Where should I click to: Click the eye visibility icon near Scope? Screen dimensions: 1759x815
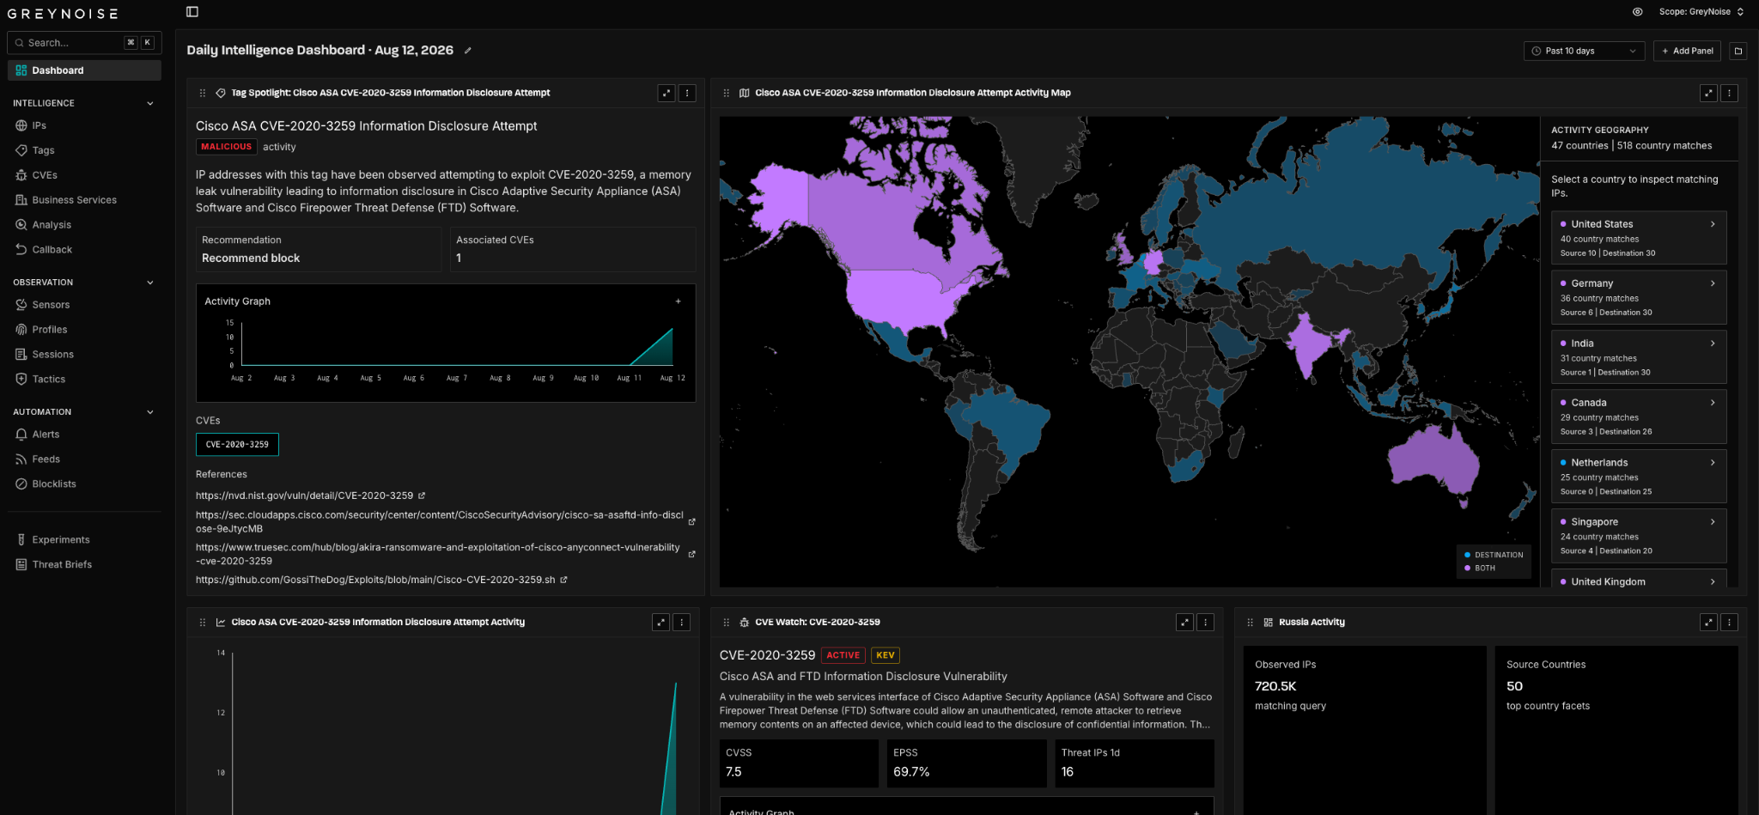click(x=1638, y=12)
